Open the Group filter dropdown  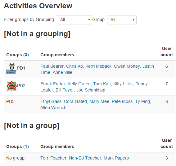click(x=122, y=20)
